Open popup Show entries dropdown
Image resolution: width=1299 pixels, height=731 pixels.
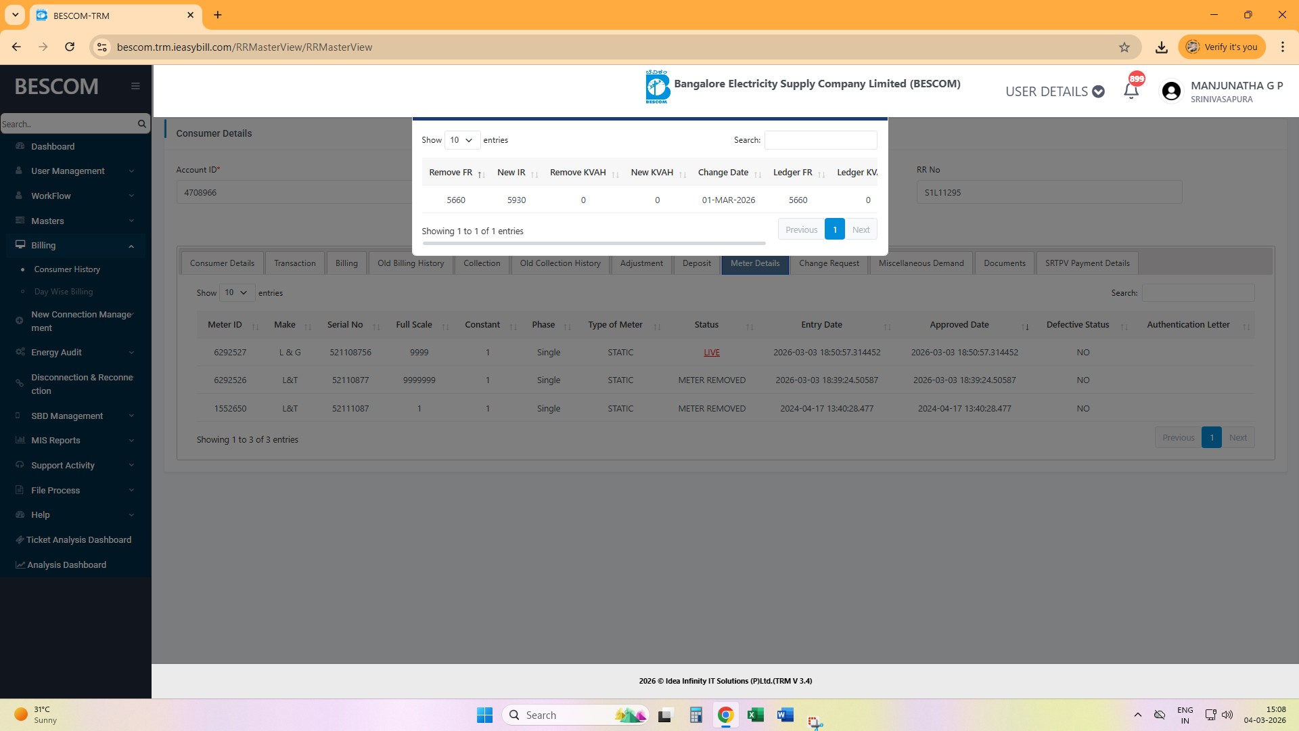click(461, 140)
